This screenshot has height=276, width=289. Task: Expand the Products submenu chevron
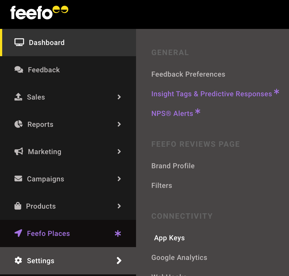pos(119,206)
